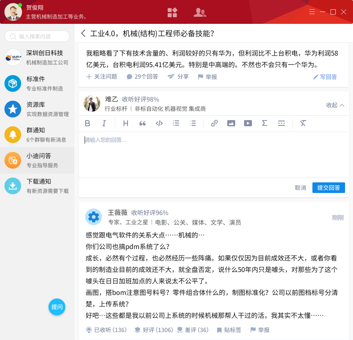Click 收听好评98% rating text
Screen dimensions: 353x340
pyautogui.click(x=140, y=99)
